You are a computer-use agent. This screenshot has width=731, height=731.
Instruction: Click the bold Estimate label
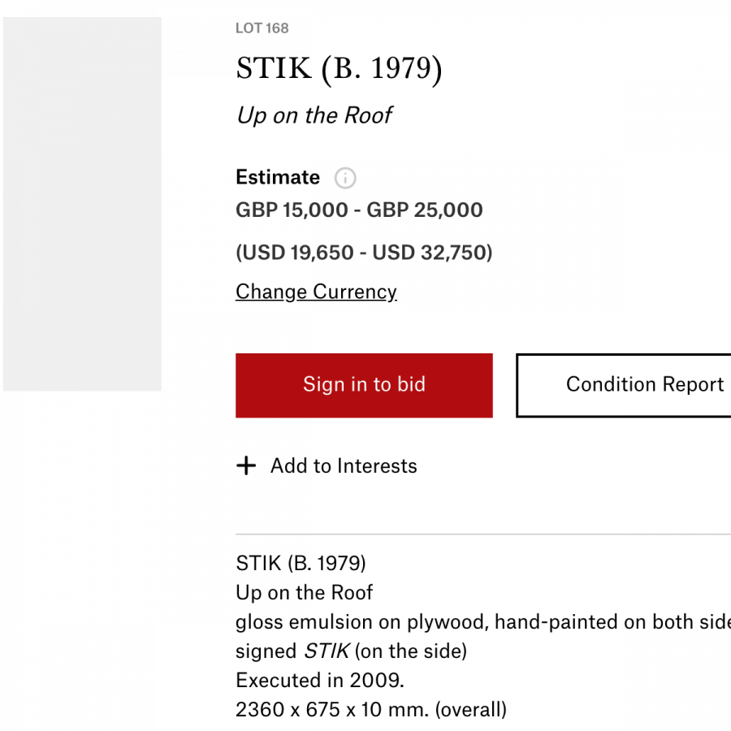(x=278, y=177)
